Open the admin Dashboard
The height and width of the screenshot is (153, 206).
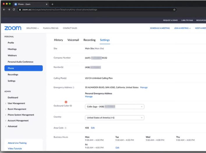13,98
